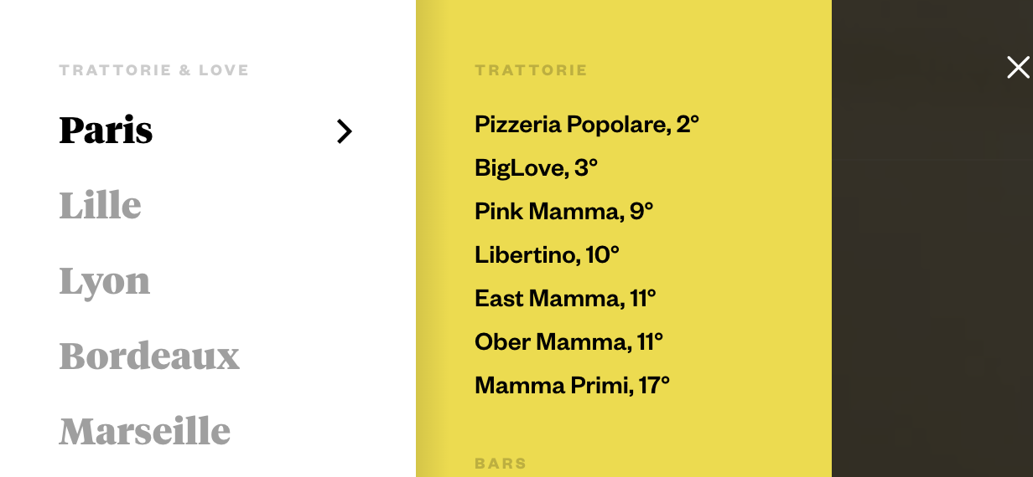1033x477 pixels.
Task: Choose Bordeaux from the city list
Action: (x=149, y=356)
